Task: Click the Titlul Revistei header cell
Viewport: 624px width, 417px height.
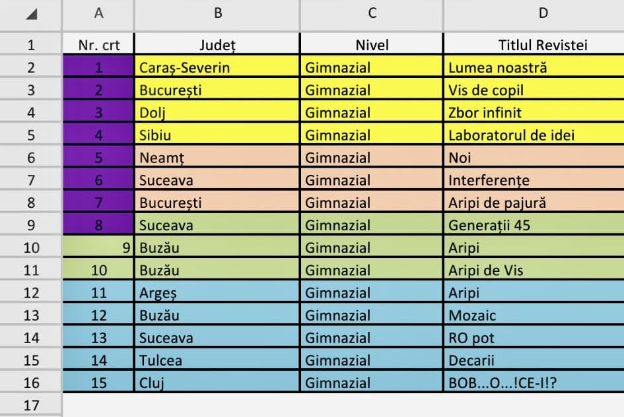Action: point(534,44)
